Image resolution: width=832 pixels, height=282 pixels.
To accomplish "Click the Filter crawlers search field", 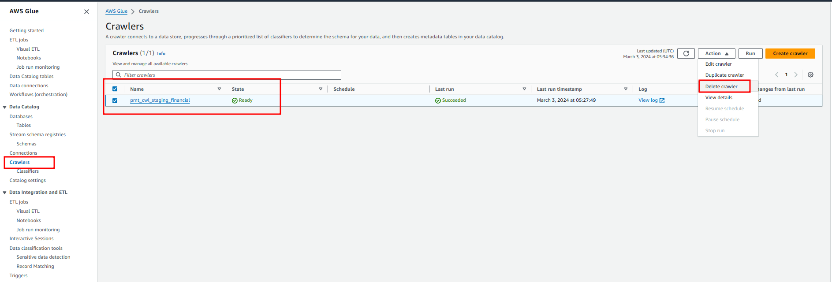I will click(x=227, y=75).
